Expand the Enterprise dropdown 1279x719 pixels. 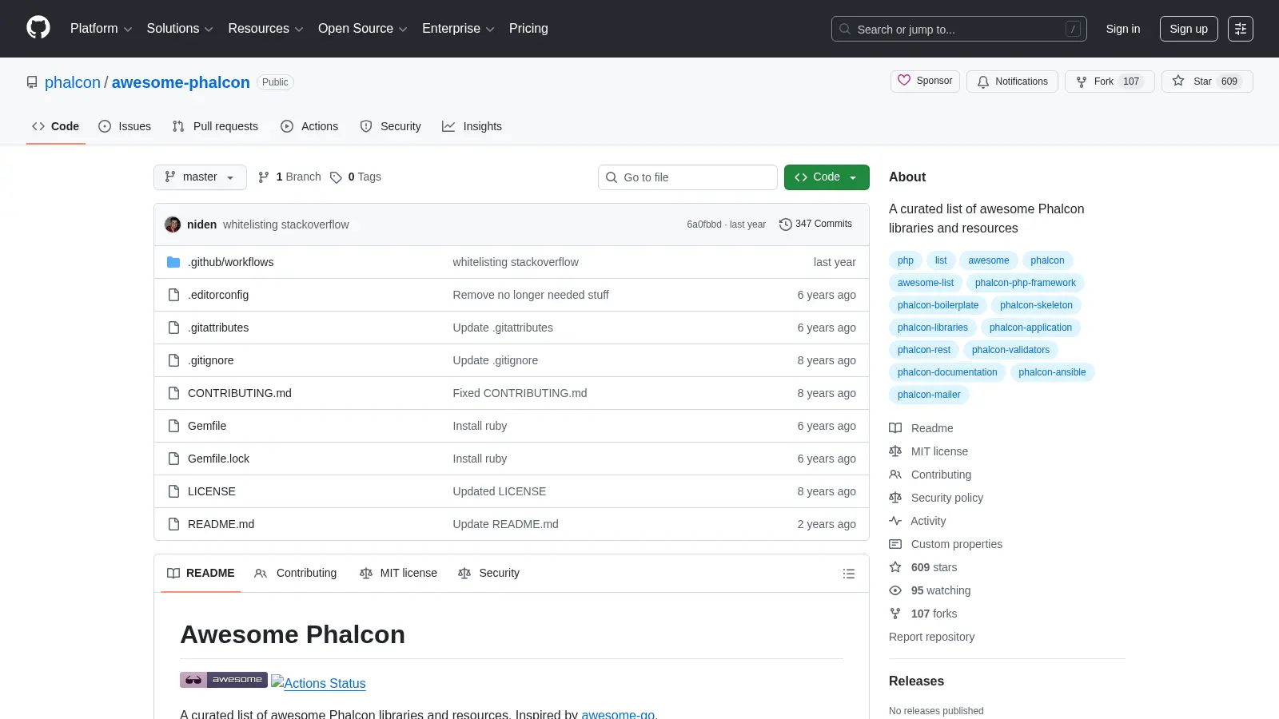point(458,29)
